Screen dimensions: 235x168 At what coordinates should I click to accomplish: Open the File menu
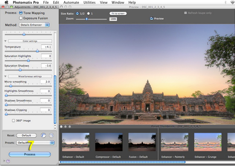click(x=46, y=3)
